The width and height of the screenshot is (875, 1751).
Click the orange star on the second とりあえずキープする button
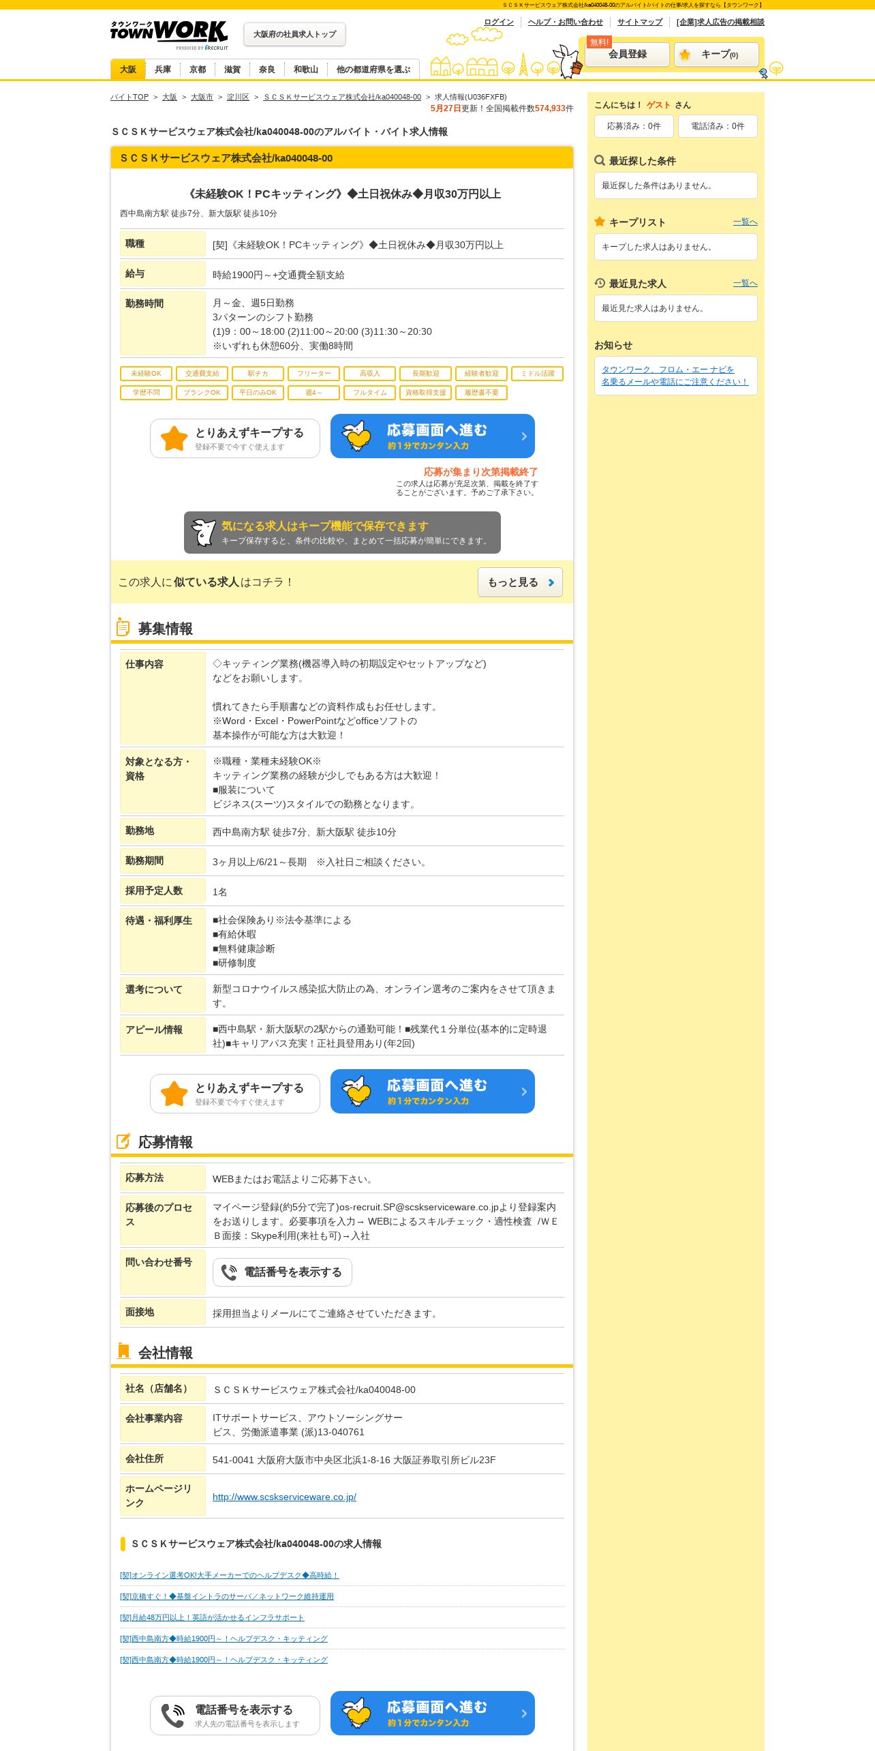point(174,1094)
